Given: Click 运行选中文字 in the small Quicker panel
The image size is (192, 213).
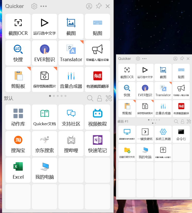Looking at the screenshot, I should click(x=145, y=72).
